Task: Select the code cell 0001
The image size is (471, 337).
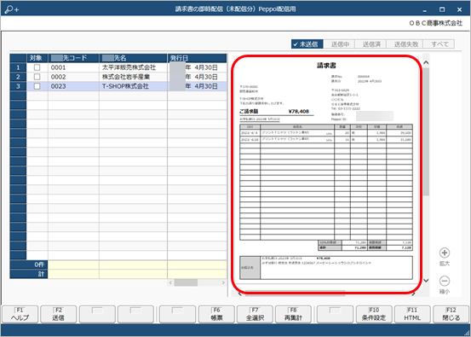Action: coord(73,67)
